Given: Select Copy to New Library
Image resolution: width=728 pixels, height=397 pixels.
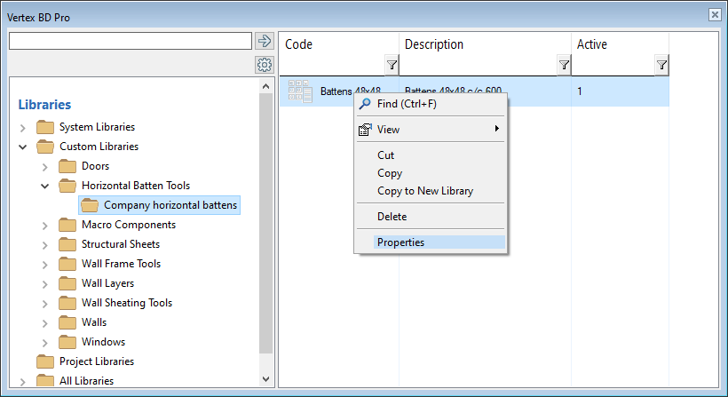Looking at the screenshot, I should click(x=424, y=191).
